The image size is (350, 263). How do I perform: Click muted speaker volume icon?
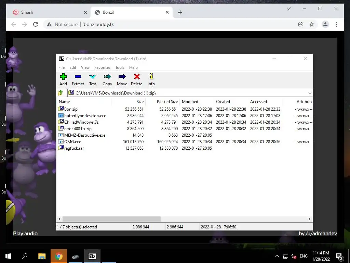[x=294, y=256]
